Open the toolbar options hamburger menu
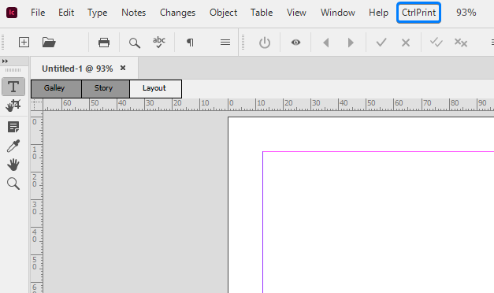Viewport: 494px width, 293px height. click(x=225, y=43)
